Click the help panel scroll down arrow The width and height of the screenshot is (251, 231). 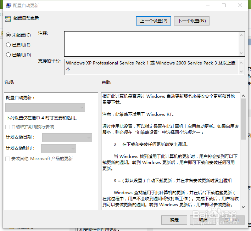pyautogui.click(x=243, y=207)
